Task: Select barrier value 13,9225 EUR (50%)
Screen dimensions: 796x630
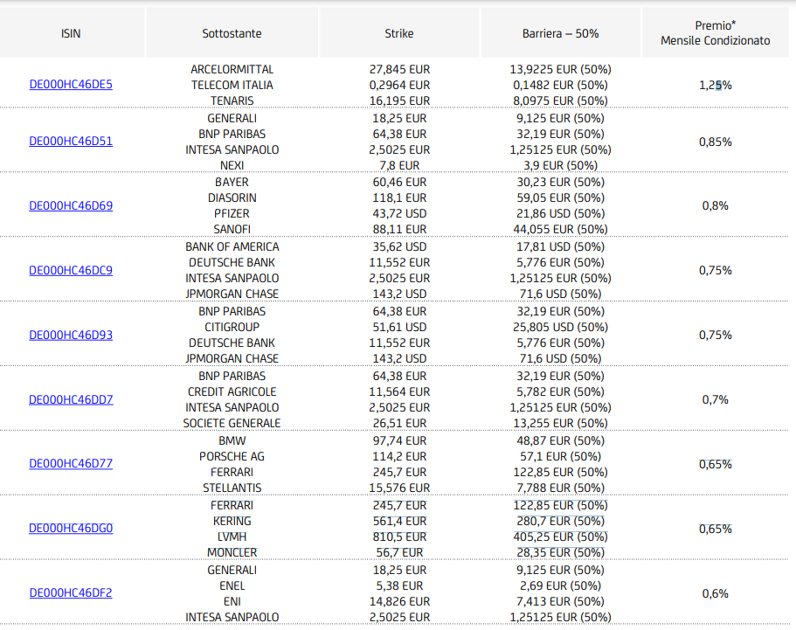Action: [x=560, y=69]
